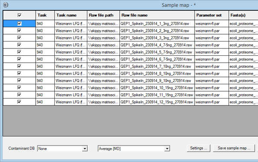This screenshot has width=258, height=162.
Task: Sort by the Fasta(s) column header
Action: pyautogui.click(x=243, y=15)
